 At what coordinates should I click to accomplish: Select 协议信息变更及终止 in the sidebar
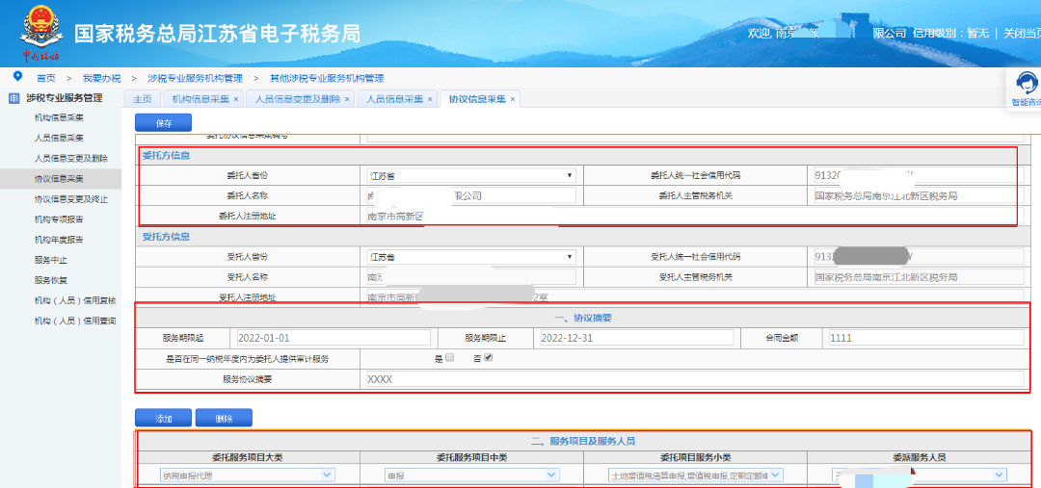[71, 199]
